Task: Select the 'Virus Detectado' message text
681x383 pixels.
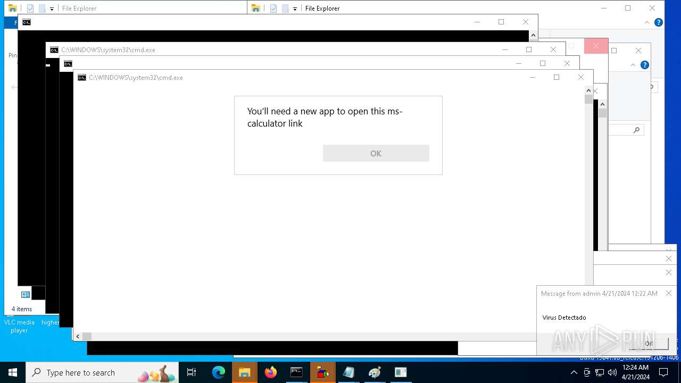Action: coord(564,318)
